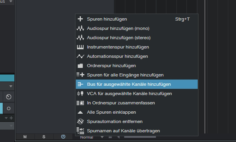Toggle the global Solo S button
The height and width of the screenshot is (142, 236).
coord(44,137)
